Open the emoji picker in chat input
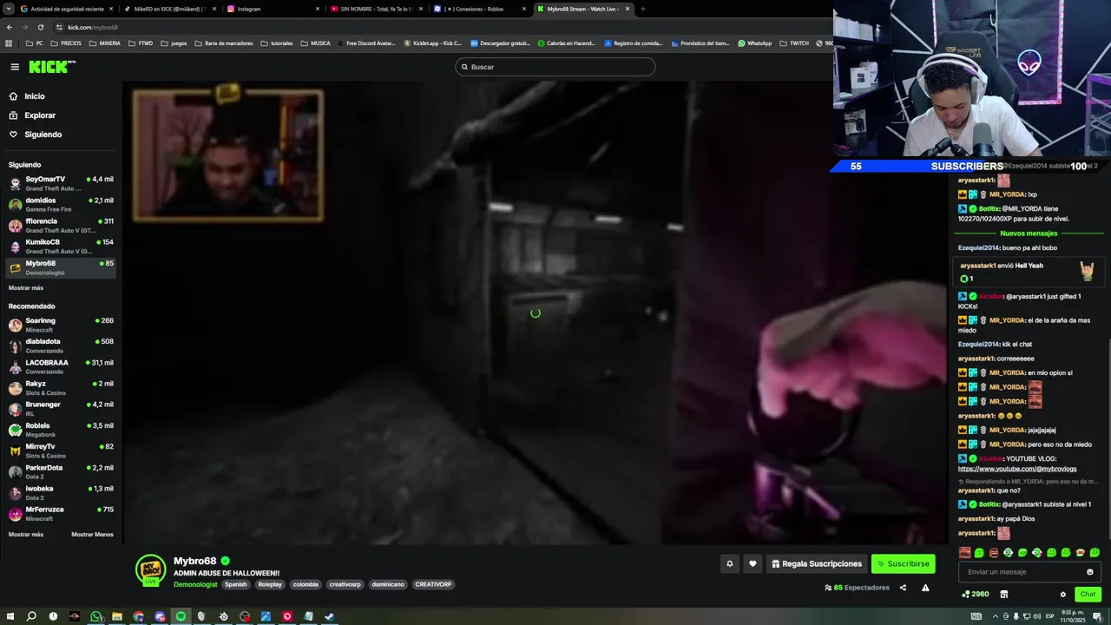 pos(1090,572)
